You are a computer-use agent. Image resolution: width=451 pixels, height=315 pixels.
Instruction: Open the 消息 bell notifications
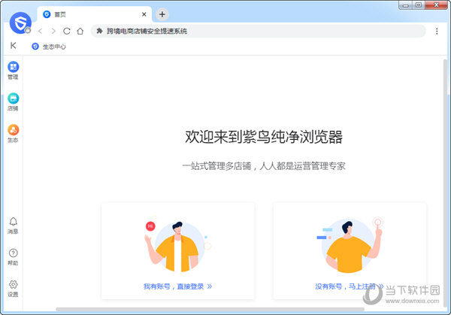[x=14, y=226]
